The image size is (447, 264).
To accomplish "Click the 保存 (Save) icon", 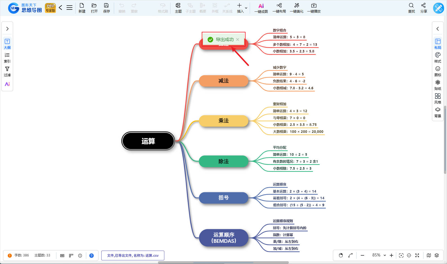I will point(106,8).
